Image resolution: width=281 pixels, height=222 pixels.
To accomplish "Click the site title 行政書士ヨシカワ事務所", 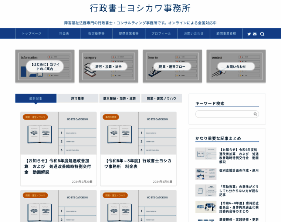I will pyautogui.click(x=140, y=9).
